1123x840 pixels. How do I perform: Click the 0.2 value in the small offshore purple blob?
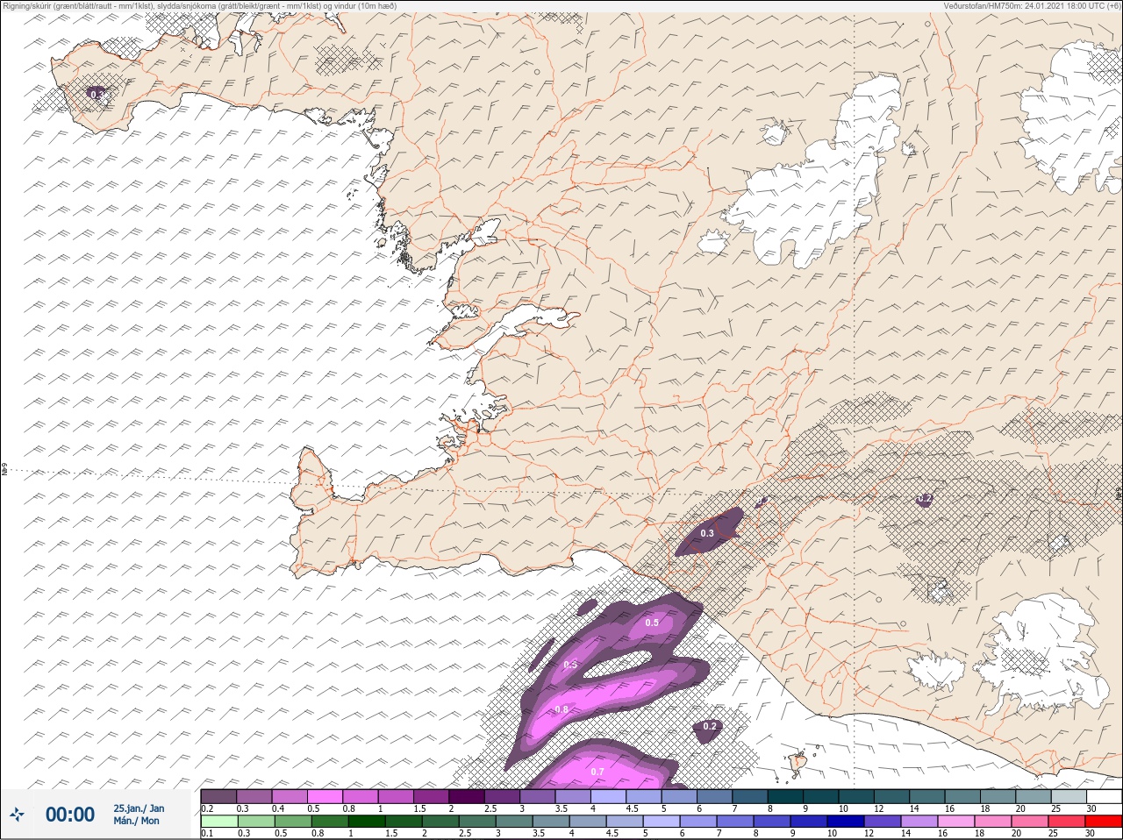click(x=710, y=726)
